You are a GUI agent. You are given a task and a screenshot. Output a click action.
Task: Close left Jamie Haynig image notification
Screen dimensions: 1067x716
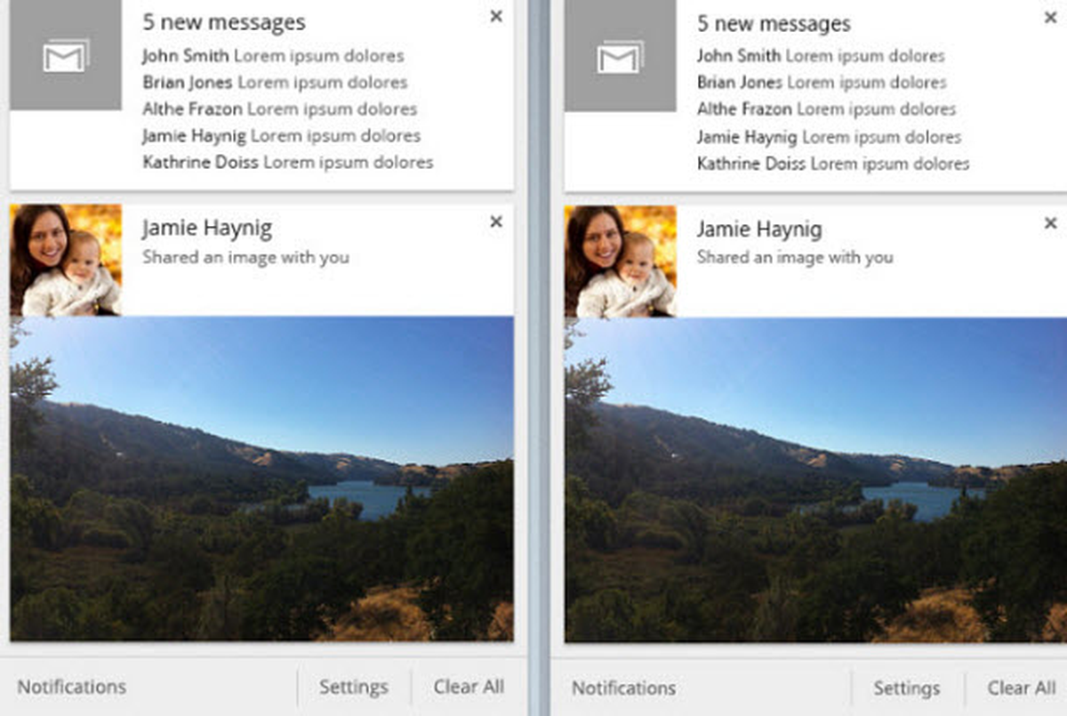[496, 221]
